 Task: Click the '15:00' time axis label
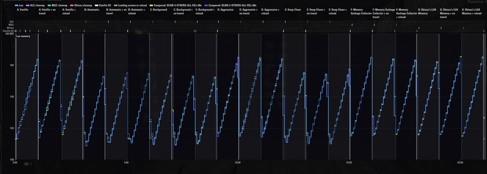coord(350,163)
